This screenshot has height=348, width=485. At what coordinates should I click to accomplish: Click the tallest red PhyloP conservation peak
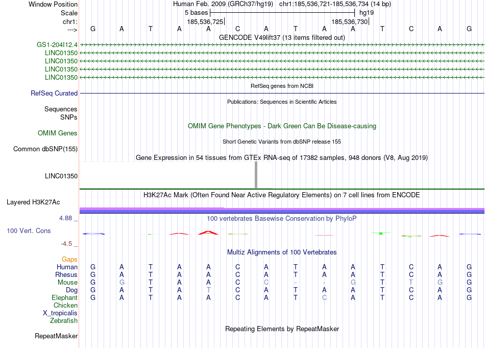point(208,233)
